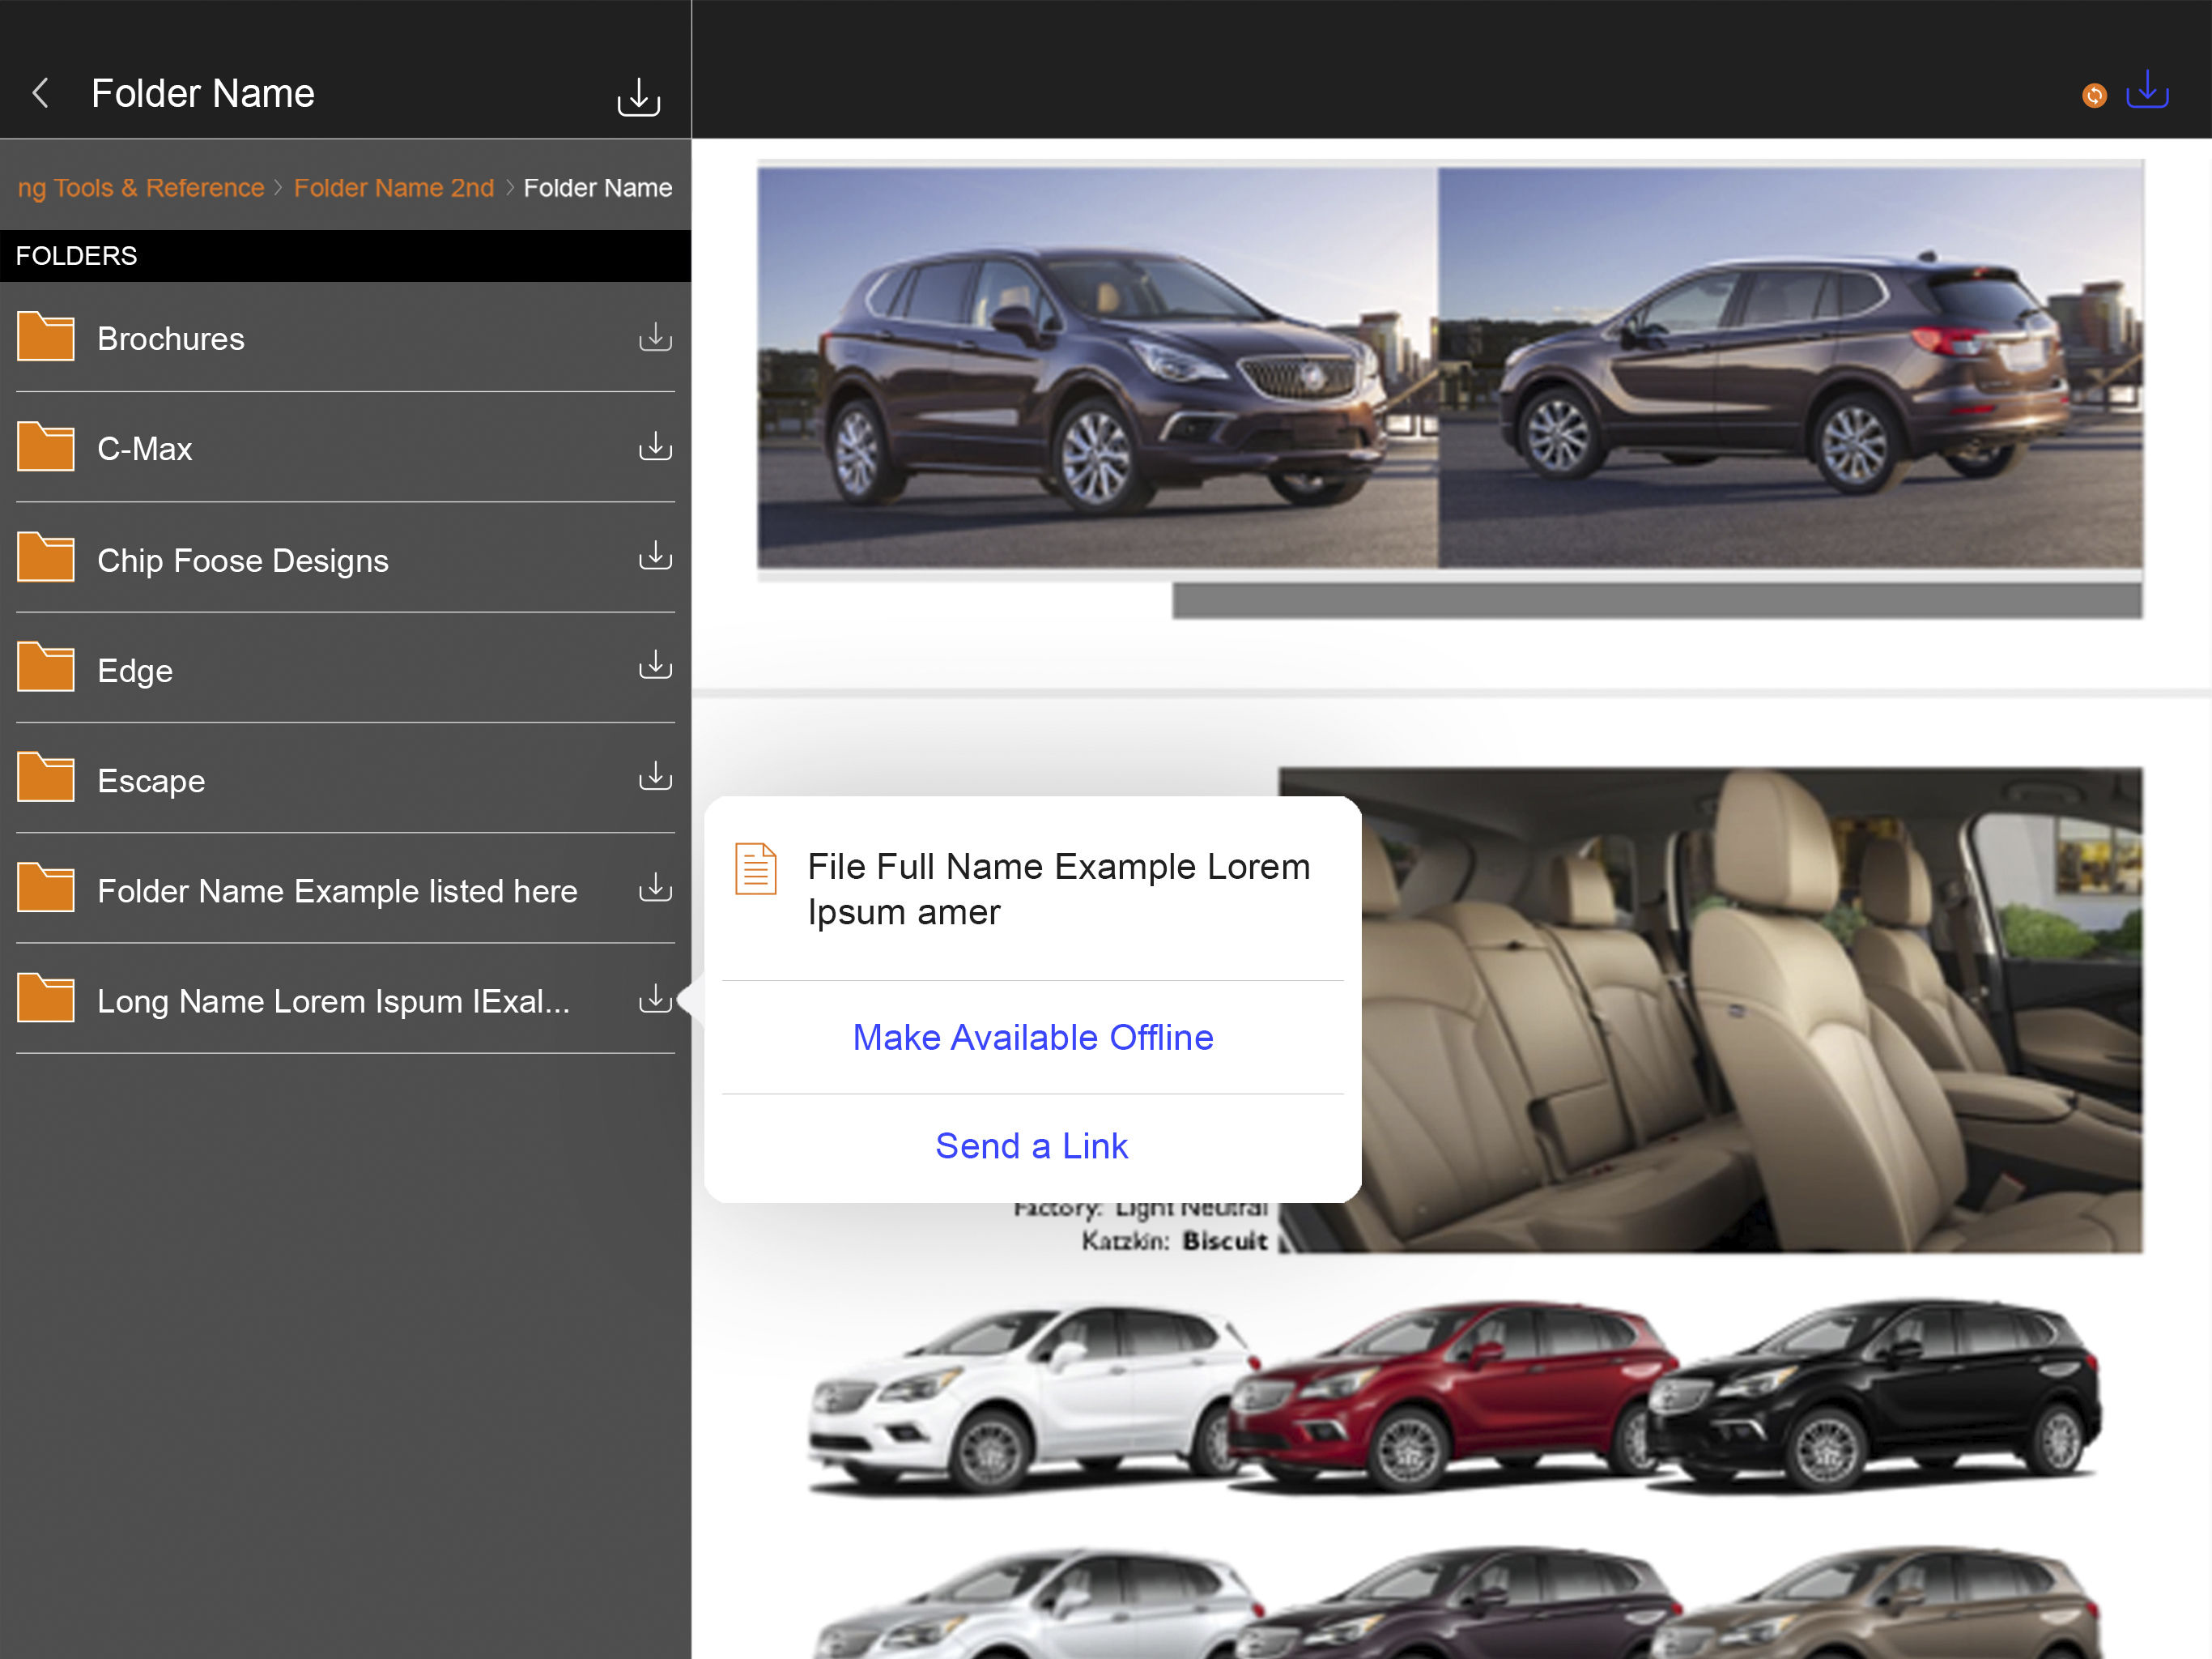Select the bronze SUV color option

(1875, 1602)
